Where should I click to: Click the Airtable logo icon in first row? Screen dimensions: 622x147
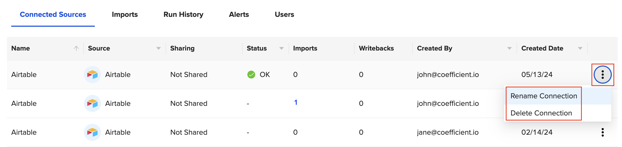tap(92, 75)
